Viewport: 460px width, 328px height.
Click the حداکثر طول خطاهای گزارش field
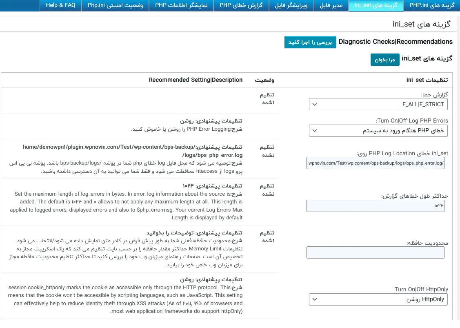375,206
